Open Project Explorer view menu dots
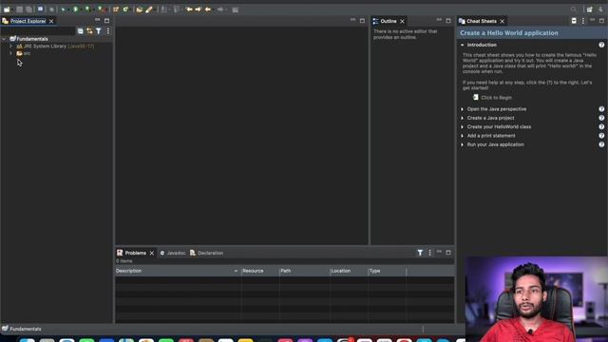608x342 pixels. 108,31
